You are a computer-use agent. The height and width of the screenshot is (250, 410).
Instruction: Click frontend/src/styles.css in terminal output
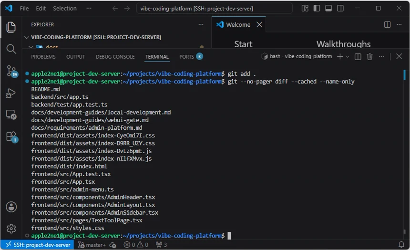pyautogui.click(x=68, y=228)
